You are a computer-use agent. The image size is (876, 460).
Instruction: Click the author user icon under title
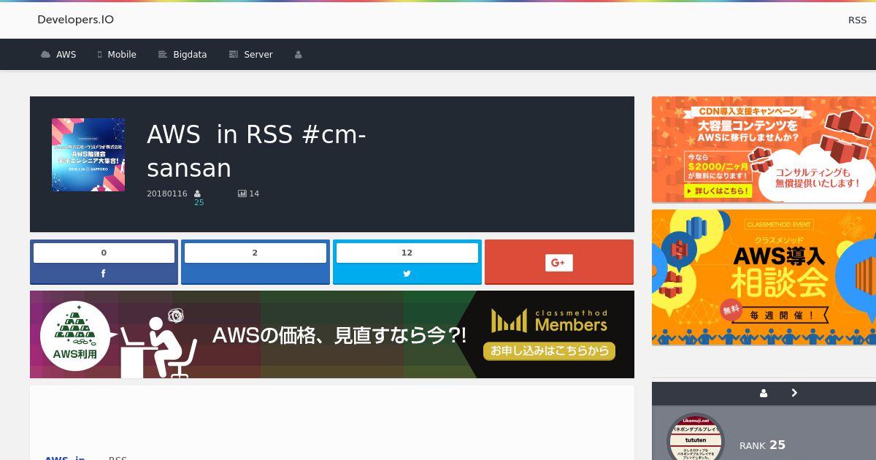point(197,193)
